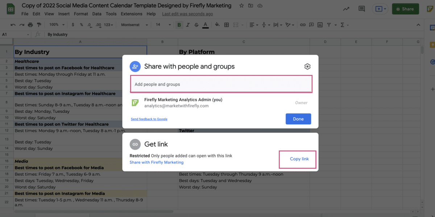The height and width of the screenshot is (217, 435).
Task: Format cell as currency with dollar icon
Action: click(x=73, y=25)
